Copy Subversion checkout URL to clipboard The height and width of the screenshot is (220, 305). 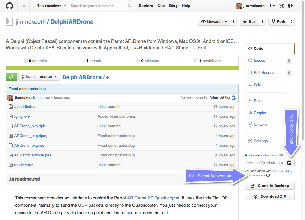click(x=289, y=163)
